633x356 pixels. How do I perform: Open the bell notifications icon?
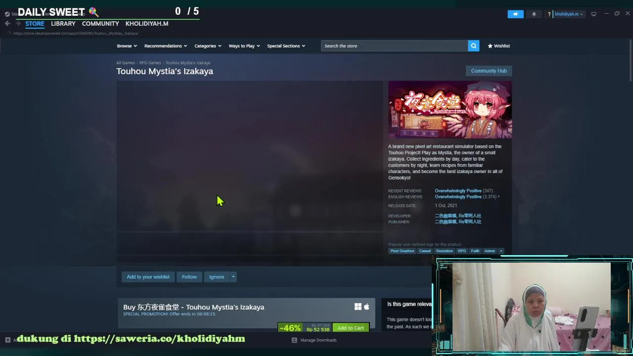tap(534, 14)
